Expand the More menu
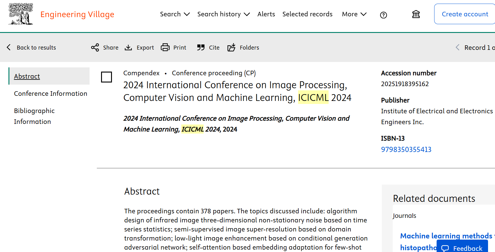Viewport: 495px width, 252px height. pos(354,14)
